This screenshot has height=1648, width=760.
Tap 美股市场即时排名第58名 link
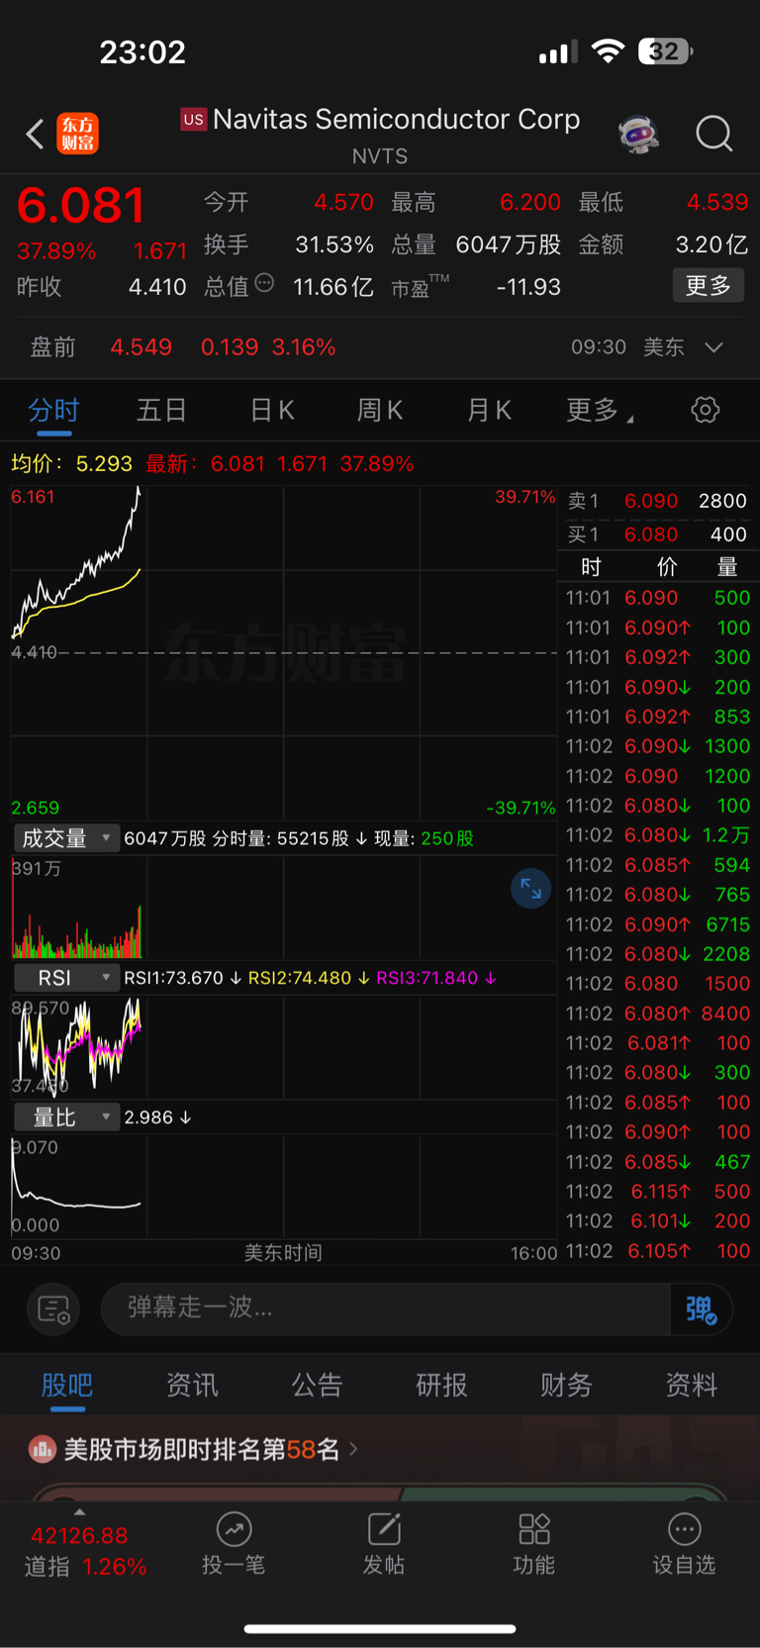[x=202, y=1450]
